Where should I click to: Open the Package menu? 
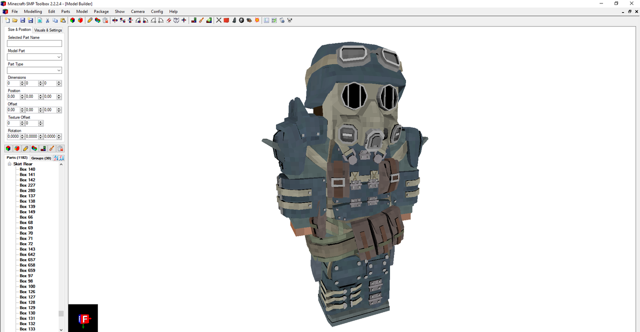(x=101, y=11)
